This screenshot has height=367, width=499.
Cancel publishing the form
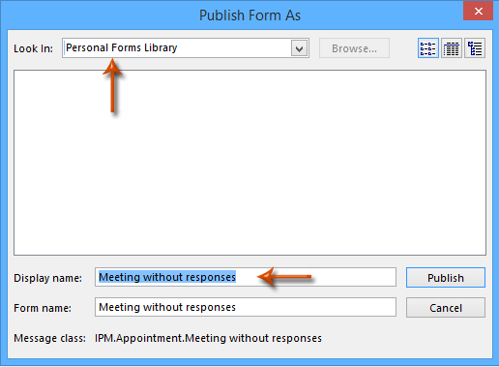click(x=446, y=308)
